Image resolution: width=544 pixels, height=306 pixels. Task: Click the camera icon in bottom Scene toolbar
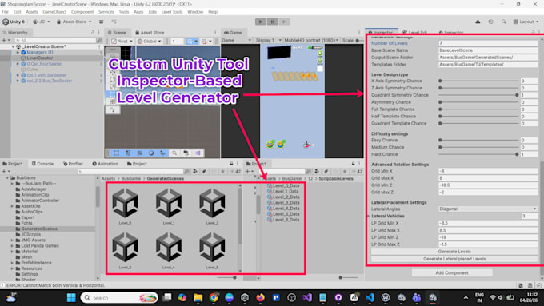tap(186, 153)
